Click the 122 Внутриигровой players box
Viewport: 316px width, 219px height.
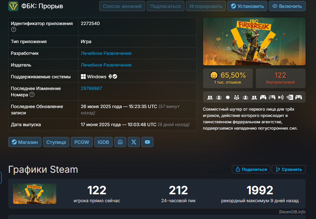point(281,78)
